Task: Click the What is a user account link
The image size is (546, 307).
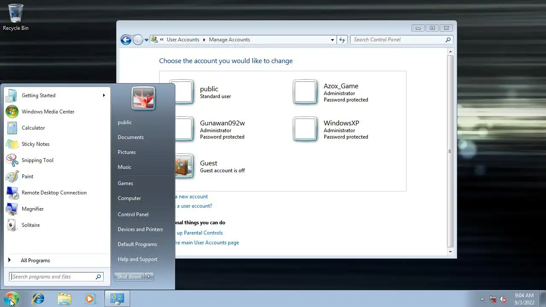Action: tap(193, 206)
